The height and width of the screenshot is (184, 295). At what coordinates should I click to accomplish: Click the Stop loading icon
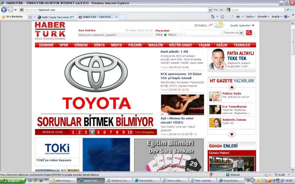click(x=221, y=10)
